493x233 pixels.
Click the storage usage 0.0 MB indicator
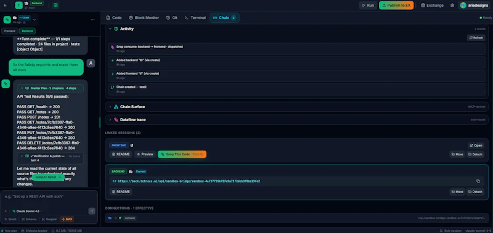pos(67,231)
